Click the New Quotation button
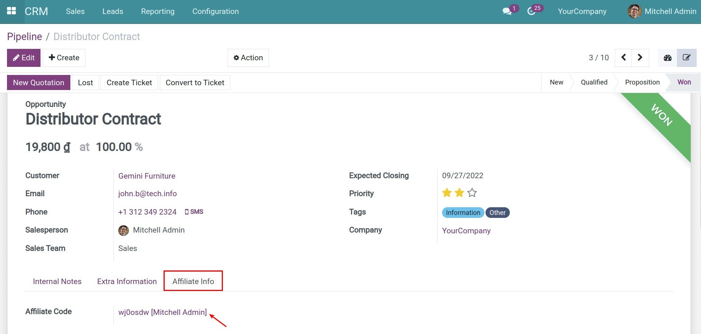The width and height of the screenshot is (701, 334). [38, 82]
